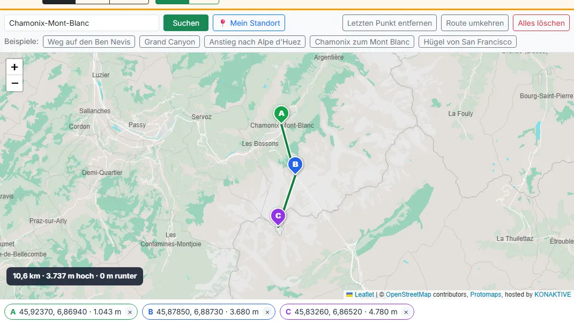Click the green A waypoint marker

(x=281, y=114)
